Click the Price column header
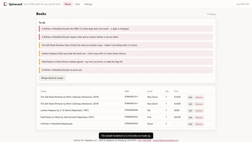The height and width of the screenshot is (142, 252). [176, 91]
